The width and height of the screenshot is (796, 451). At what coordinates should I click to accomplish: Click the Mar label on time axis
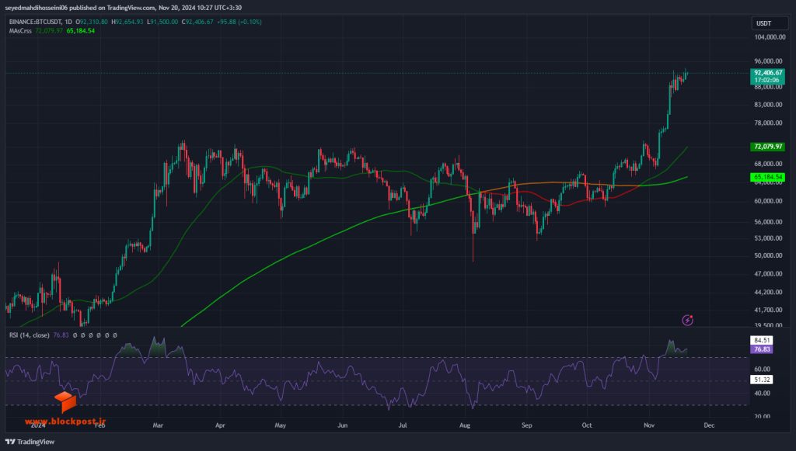[158, 425]
